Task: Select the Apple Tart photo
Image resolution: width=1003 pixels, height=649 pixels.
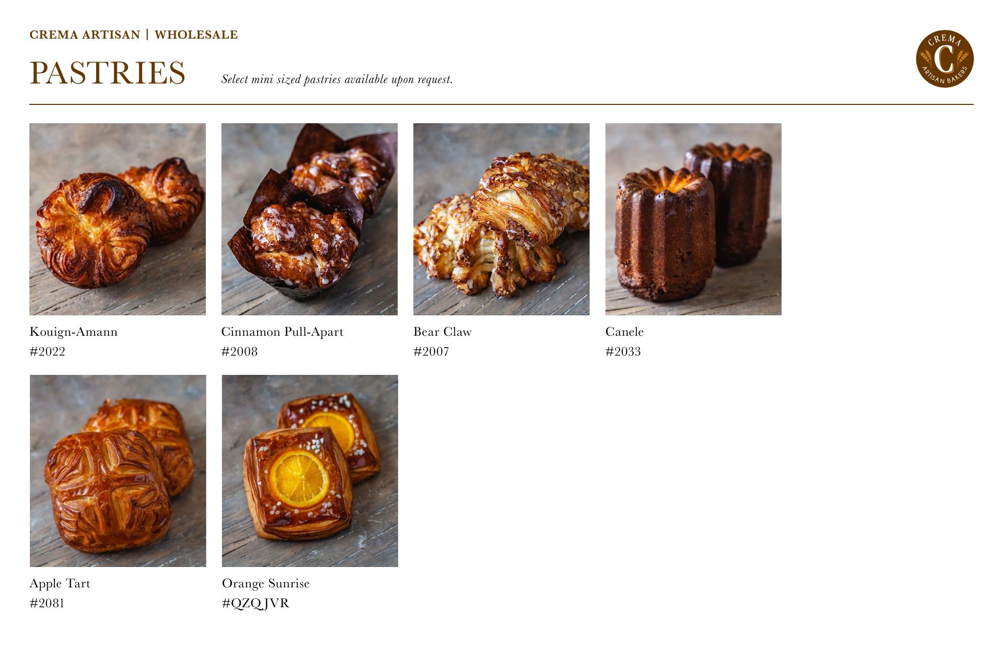Action: click(118, 471)
